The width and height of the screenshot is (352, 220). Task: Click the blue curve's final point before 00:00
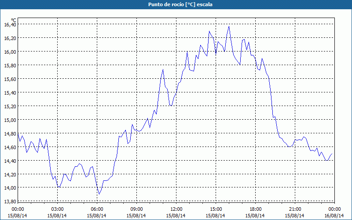coord(332,154)
